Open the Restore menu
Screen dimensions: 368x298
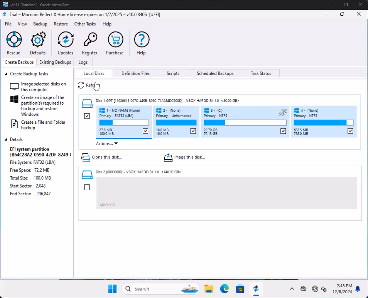coord(61,24)
